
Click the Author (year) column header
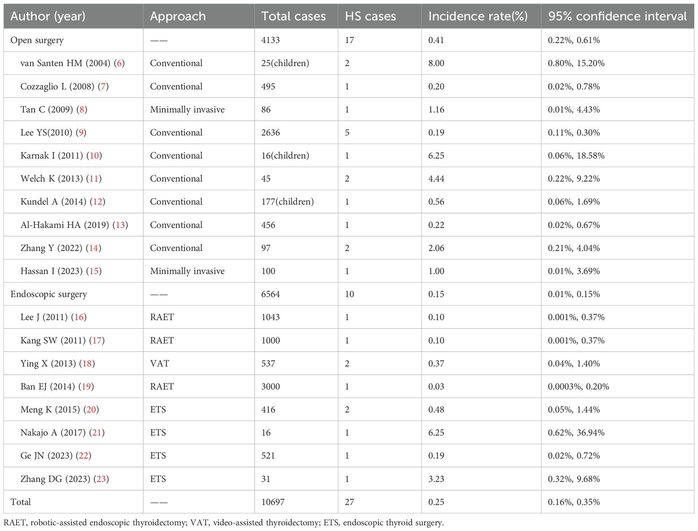coord(48,16)
